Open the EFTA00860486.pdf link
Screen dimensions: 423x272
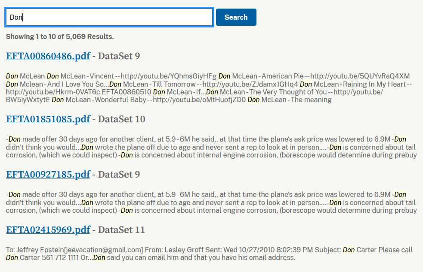(x=48, y=56)
